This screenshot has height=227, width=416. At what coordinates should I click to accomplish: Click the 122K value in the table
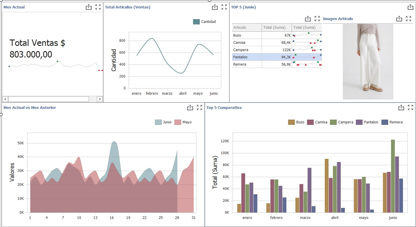pos(287,50)
